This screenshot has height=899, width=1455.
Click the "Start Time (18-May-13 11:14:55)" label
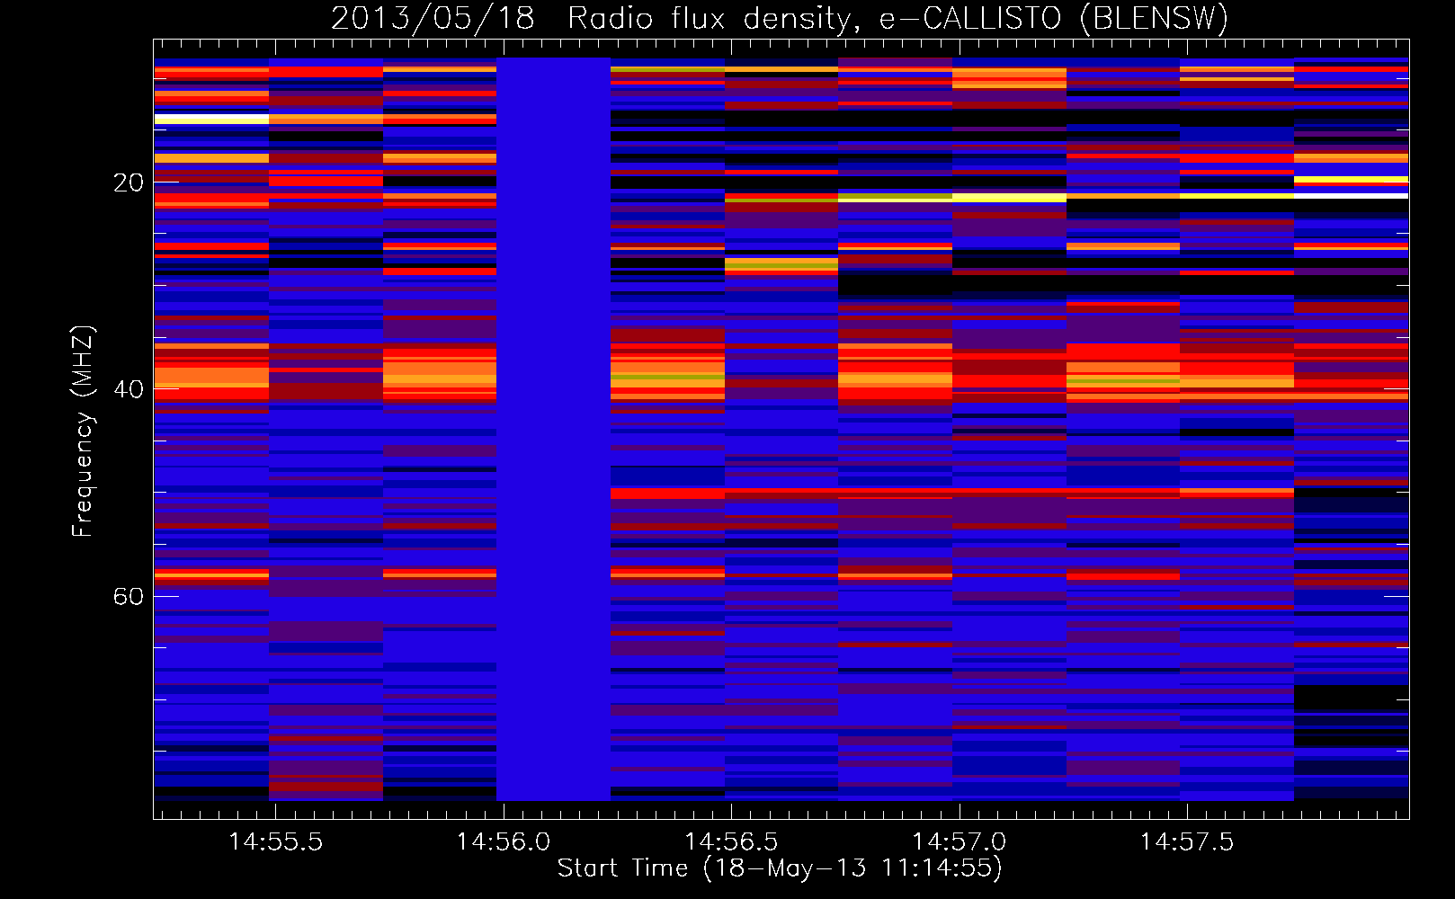[780, 868]
